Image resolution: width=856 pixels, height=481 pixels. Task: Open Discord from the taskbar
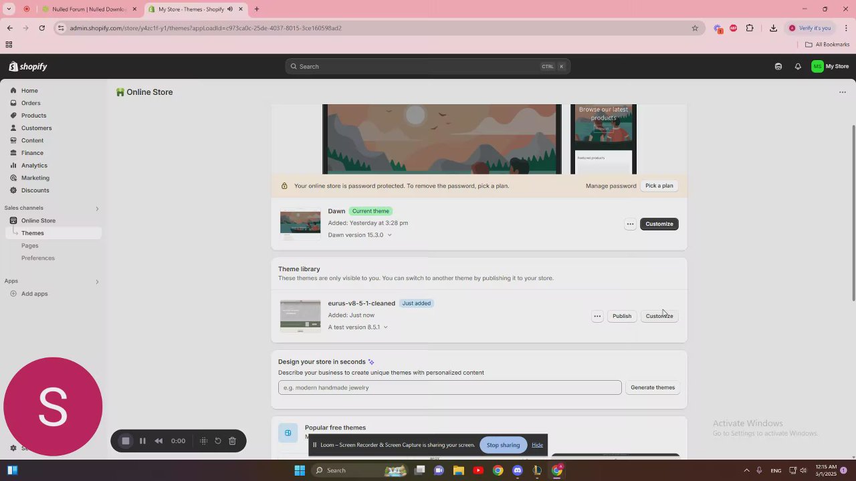pos(518,470)
